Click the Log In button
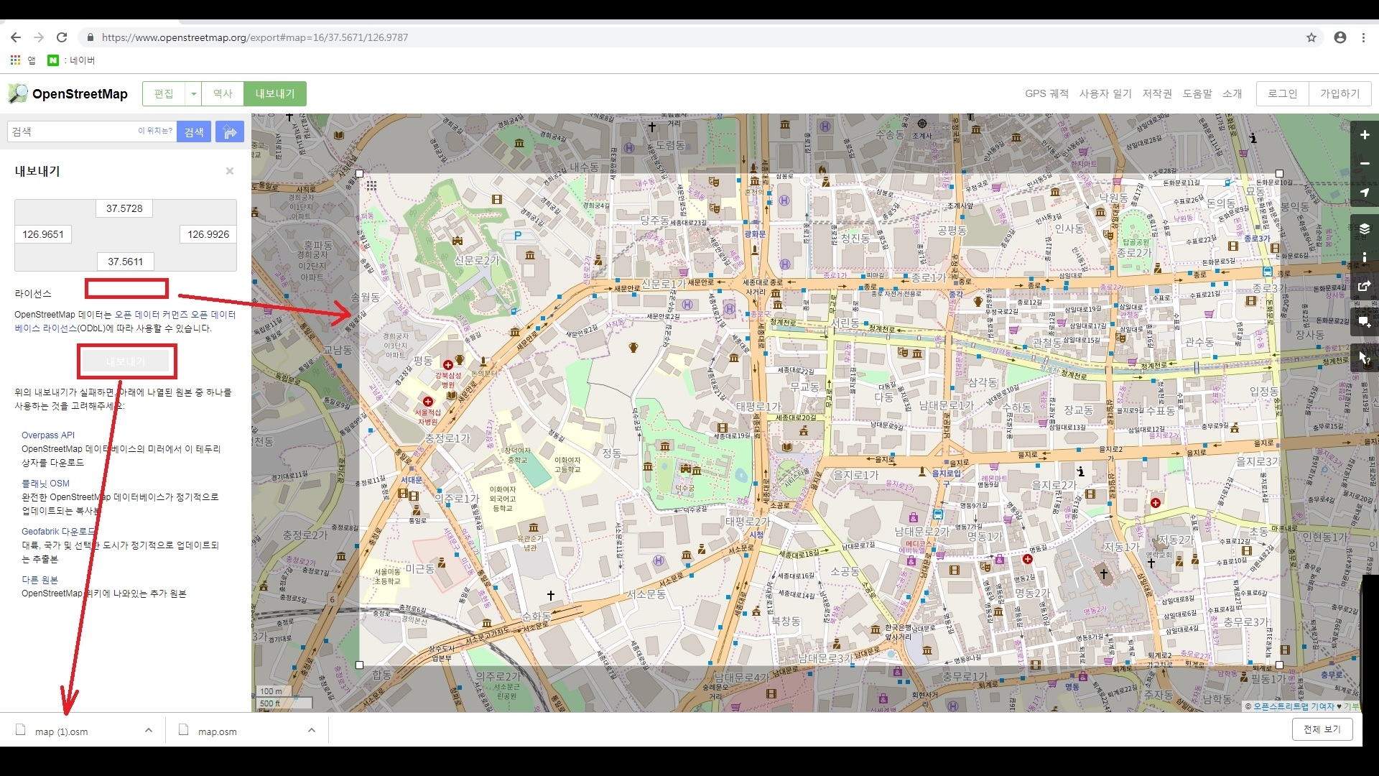Viewport: 1379px width, 776px height. pyautogui.click(x=1283, y=94)
